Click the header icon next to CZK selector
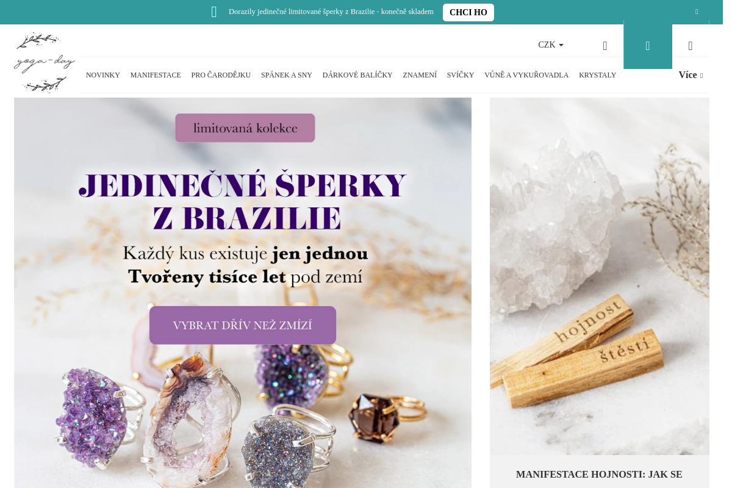The image size is (732, 488). coord(605,46)
